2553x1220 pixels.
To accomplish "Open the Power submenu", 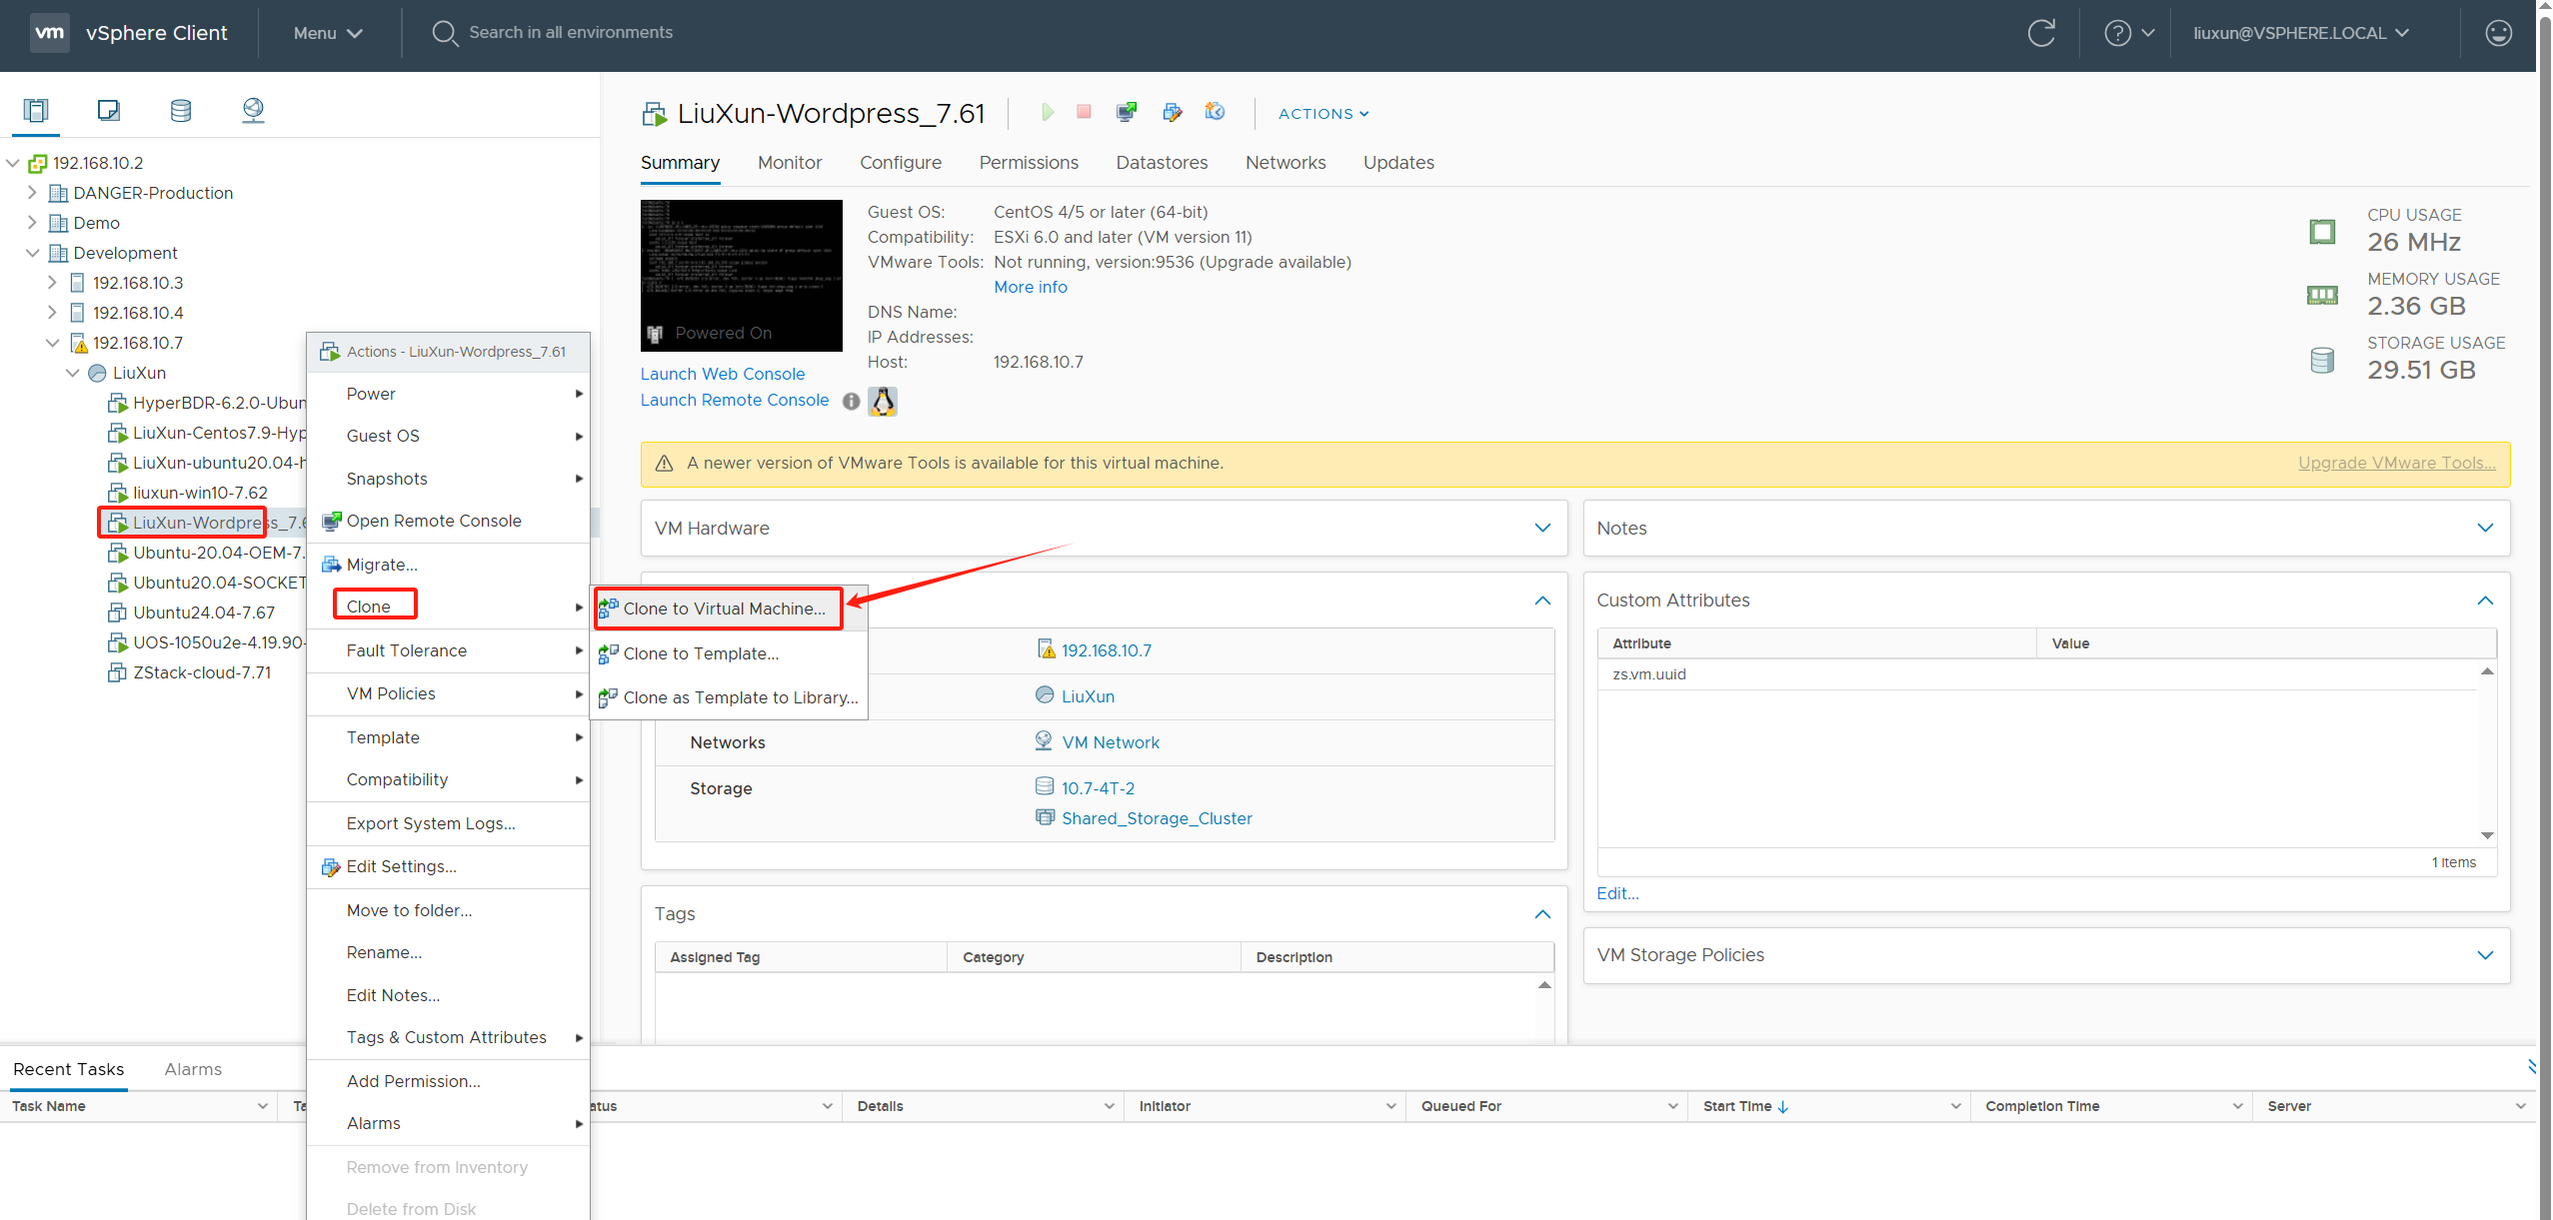I will click(448, 394).
